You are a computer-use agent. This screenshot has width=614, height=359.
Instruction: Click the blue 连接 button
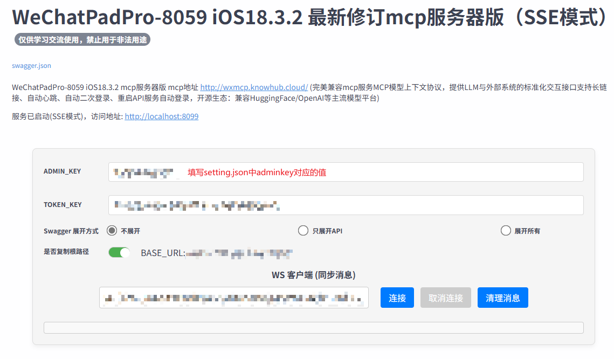(397, 297)
